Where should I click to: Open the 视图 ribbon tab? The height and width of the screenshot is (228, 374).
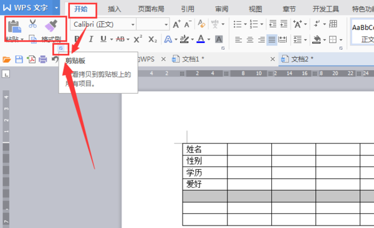pos(256,9)
